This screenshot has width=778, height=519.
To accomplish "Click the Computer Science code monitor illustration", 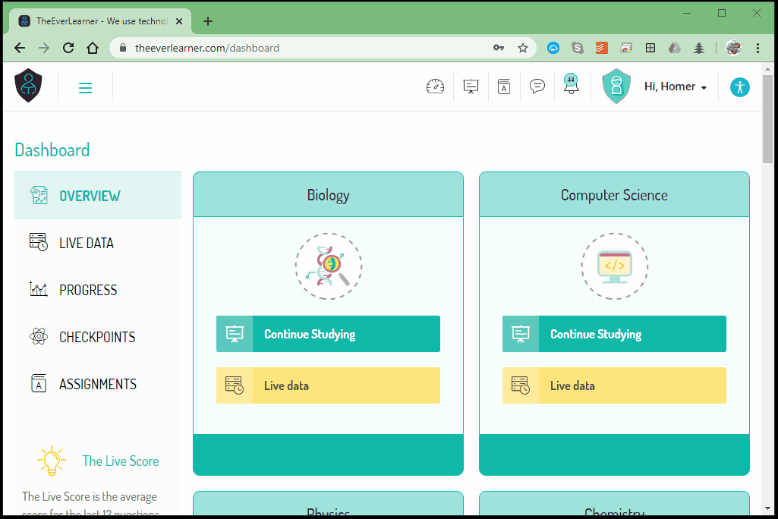I will click(x=615, y=266).
